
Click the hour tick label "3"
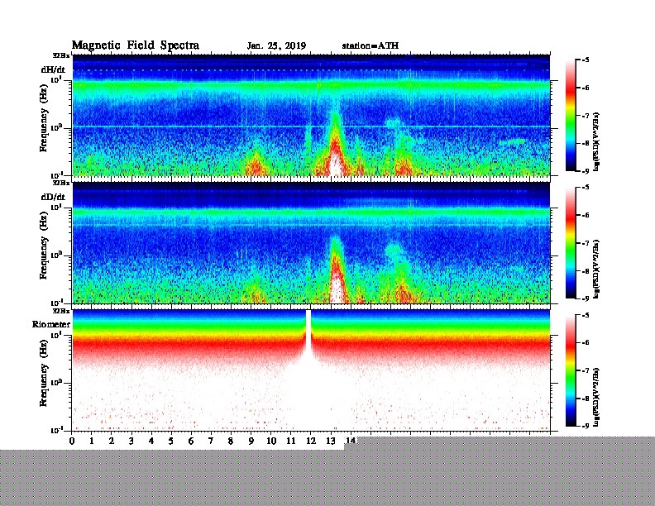point(131,441)
